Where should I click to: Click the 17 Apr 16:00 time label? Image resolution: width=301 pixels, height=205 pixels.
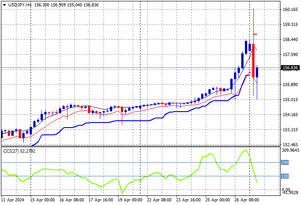point(101,200)
